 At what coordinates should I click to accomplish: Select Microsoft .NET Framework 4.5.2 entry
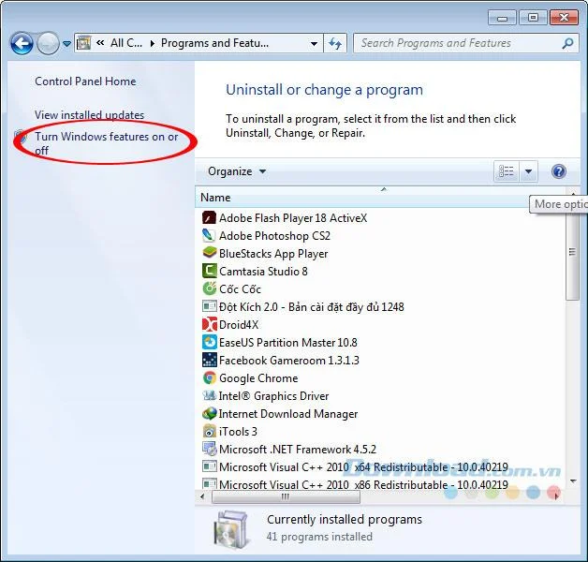298,450
